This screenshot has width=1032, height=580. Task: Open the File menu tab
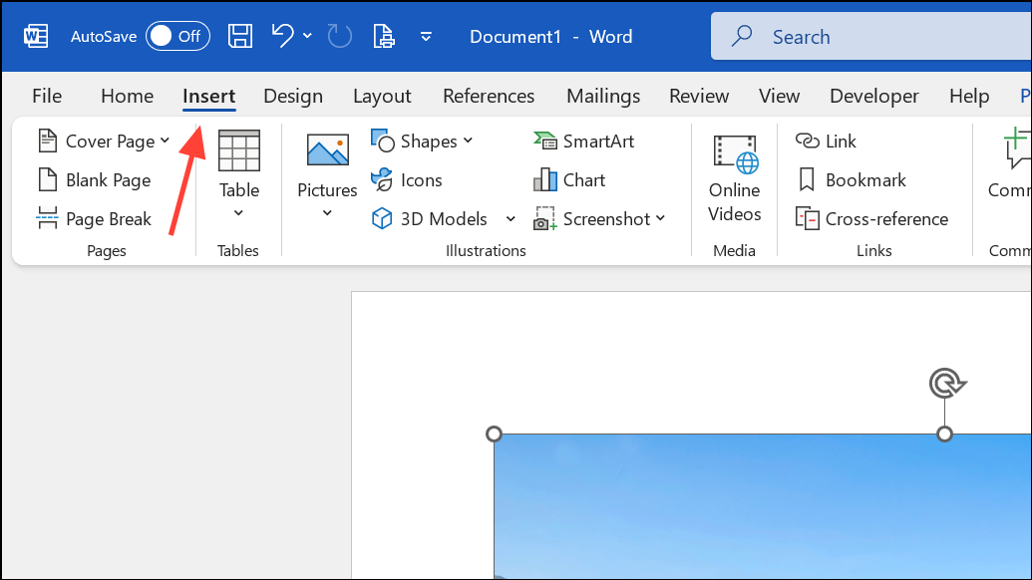point(47,96)
